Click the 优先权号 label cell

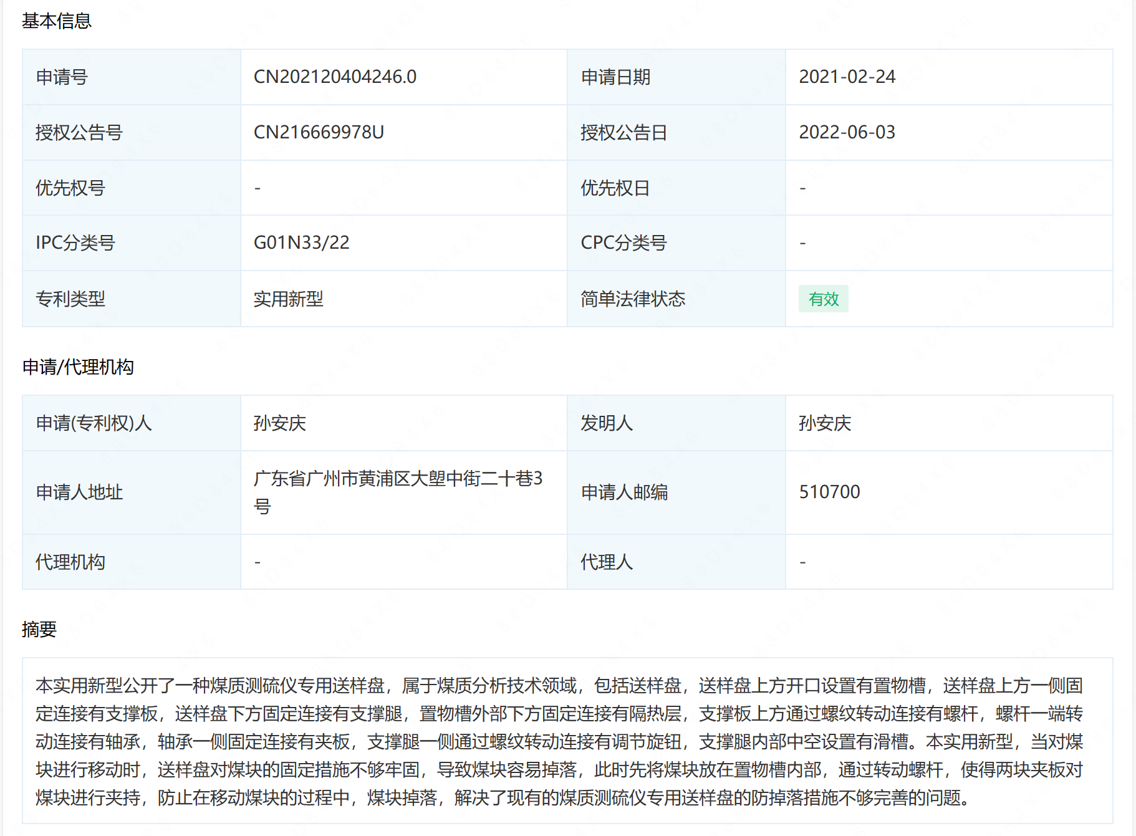pos(132,188)
